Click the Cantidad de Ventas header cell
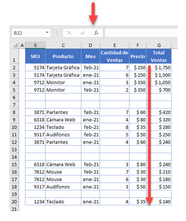Screen dimensions: 186x221 pos(115,56)
